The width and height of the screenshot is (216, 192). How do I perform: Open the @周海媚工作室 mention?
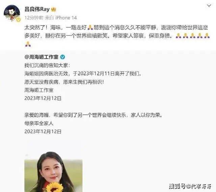click(x=42, y=57)
